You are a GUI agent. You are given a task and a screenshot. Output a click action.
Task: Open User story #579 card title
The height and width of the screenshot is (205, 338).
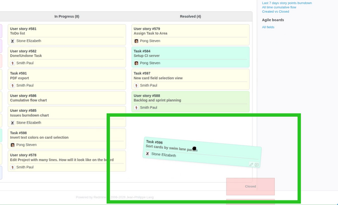tap(147, 29)
